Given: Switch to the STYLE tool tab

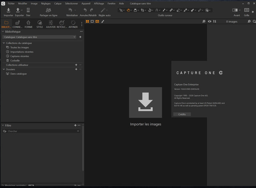Looking at the screenshot, I should tap(40, 24).
